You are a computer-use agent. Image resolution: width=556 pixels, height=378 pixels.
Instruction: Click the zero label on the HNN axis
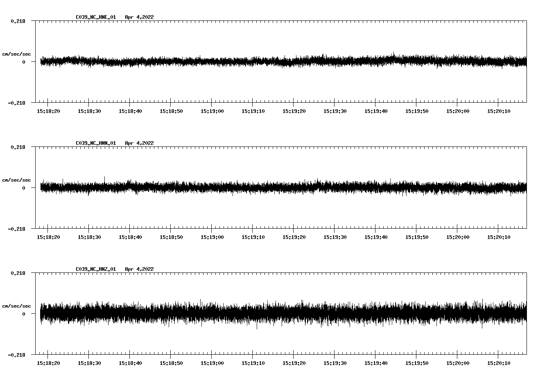pyautogui.click(x=24, y=188)
